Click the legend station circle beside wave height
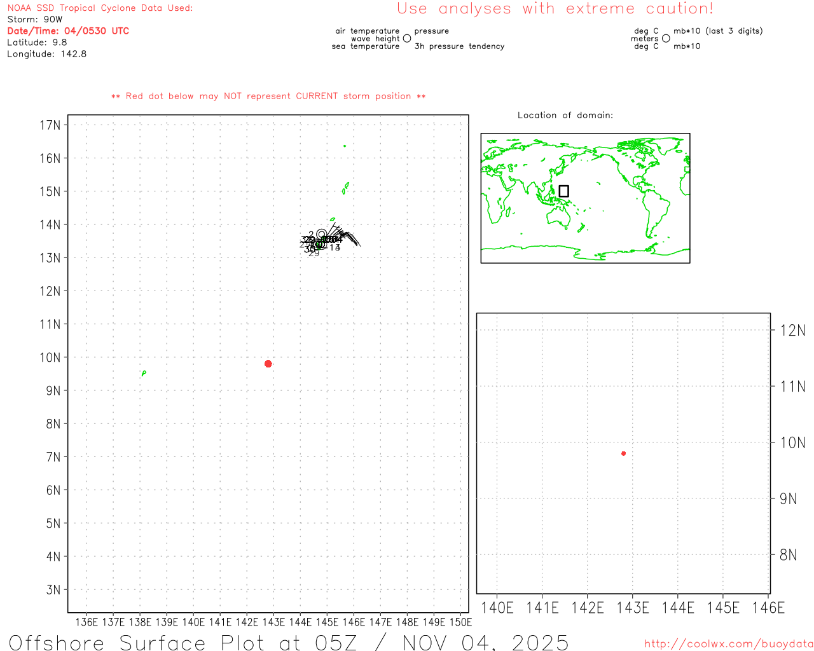814x651 pixels. 407,38
